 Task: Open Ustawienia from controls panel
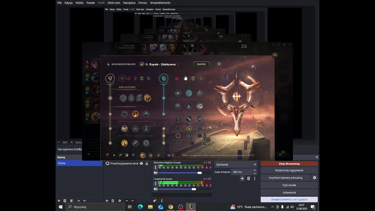[289, 193]
